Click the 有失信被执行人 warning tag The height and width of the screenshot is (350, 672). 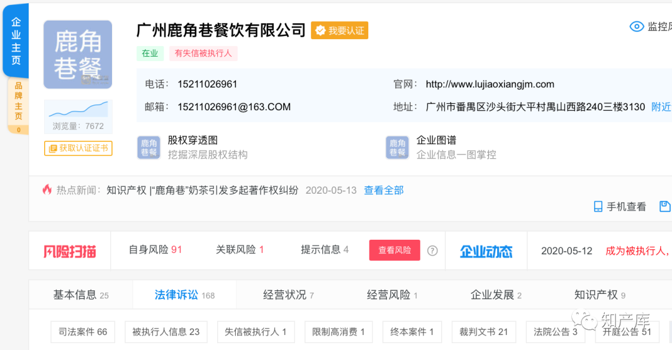[x=203, y=53]
